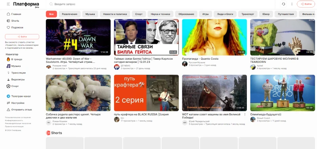This screenshot has height=149, width=317.
Task: Click the flame icon В тренде
Action: 8,59
